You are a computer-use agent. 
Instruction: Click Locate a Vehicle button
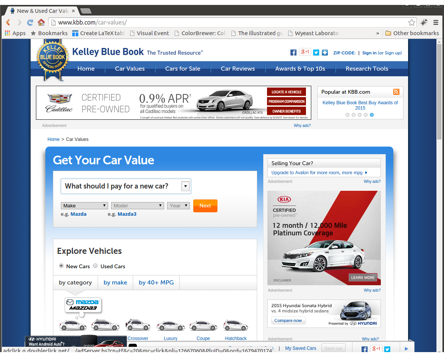pos(286,92)
